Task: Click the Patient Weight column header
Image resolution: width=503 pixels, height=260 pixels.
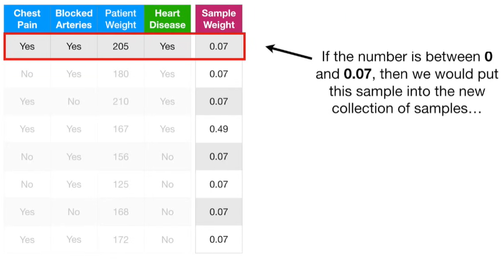Action: coord(121,19)
